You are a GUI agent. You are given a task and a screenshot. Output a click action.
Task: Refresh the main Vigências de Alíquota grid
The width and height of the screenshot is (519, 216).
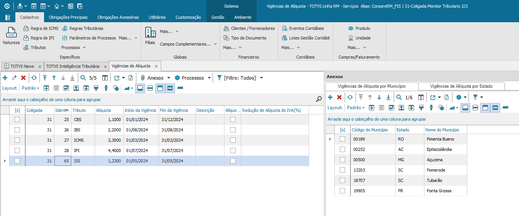(34, 78)
